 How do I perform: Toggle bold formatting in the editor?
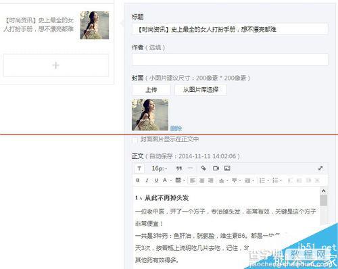(138, 180)
